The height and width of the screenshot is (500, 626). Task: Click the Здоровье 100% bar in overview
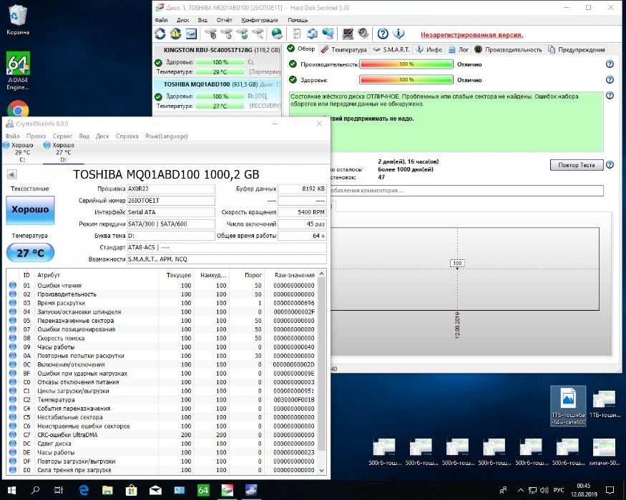point(406,80)
